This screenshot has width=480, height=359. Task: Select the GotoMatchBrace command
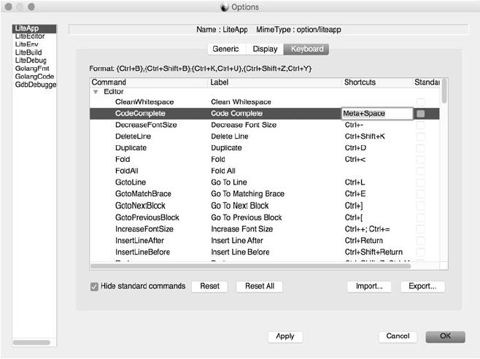(x=143, y=194)
